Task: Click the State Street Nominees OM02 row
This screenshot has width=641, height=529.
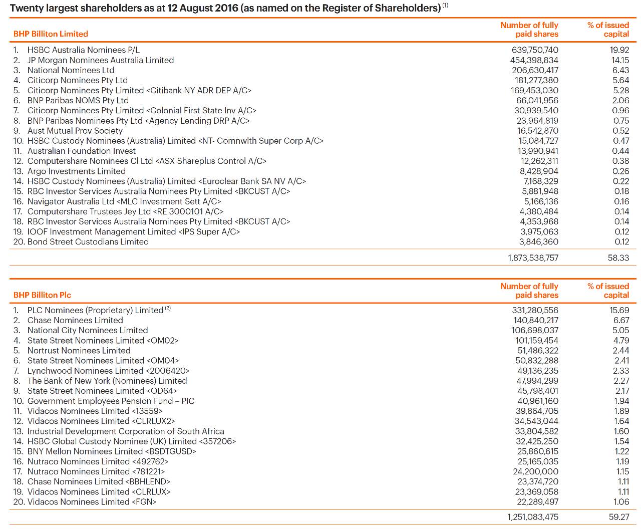Action: point(103,341)
